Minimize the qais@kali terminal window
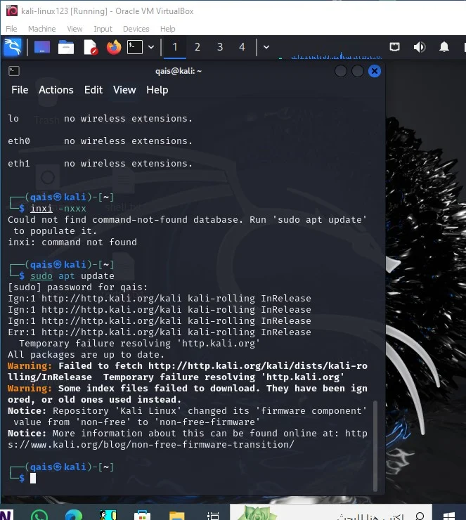Image resolution: width=466 pixels, height=520 pixels. 341,71
